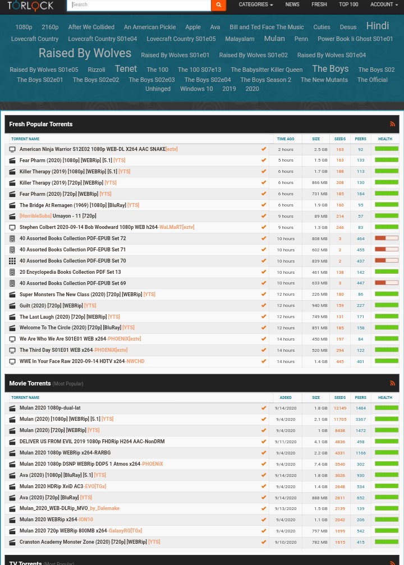404x565 pixels.
Task: Open Mulan_2020_WEB-DLRip_MVO torrent
Action: [69, 508]
